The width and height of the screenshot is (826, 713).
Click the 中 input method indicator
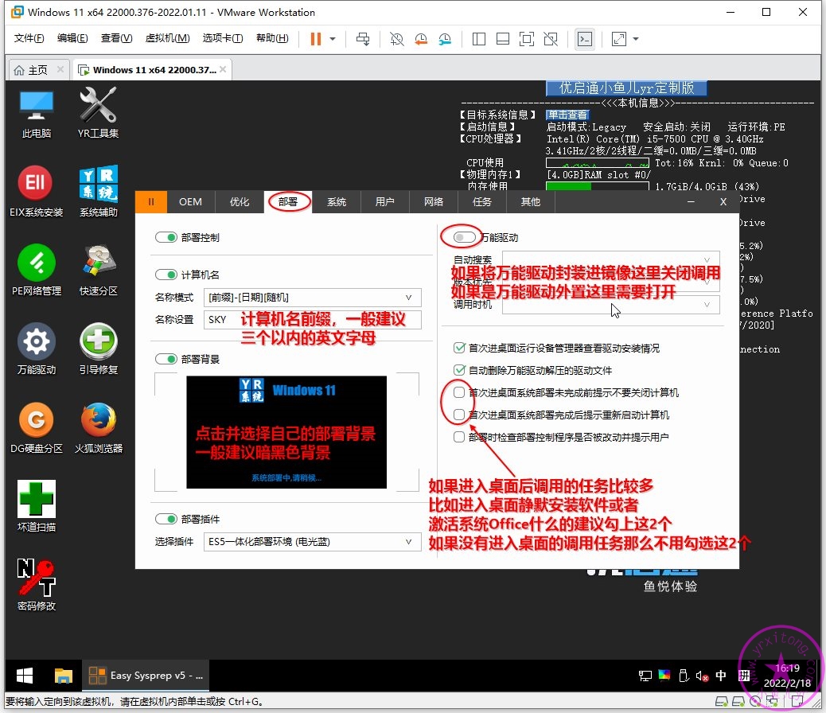pyautogui.click(x=721, y=676)
